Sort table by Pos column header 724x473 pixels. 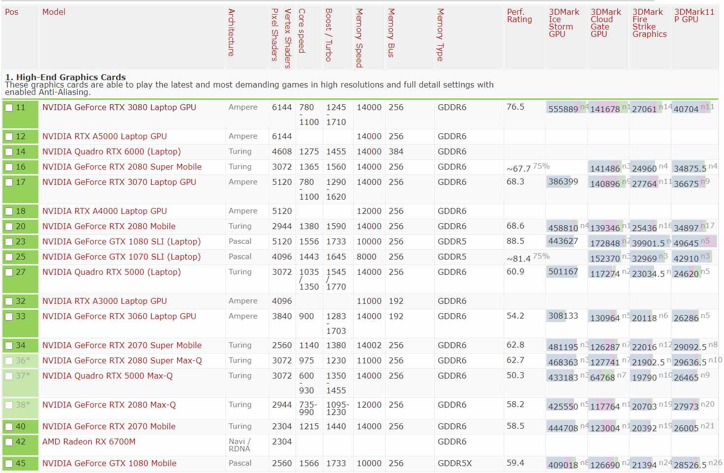tap(12, 12)
